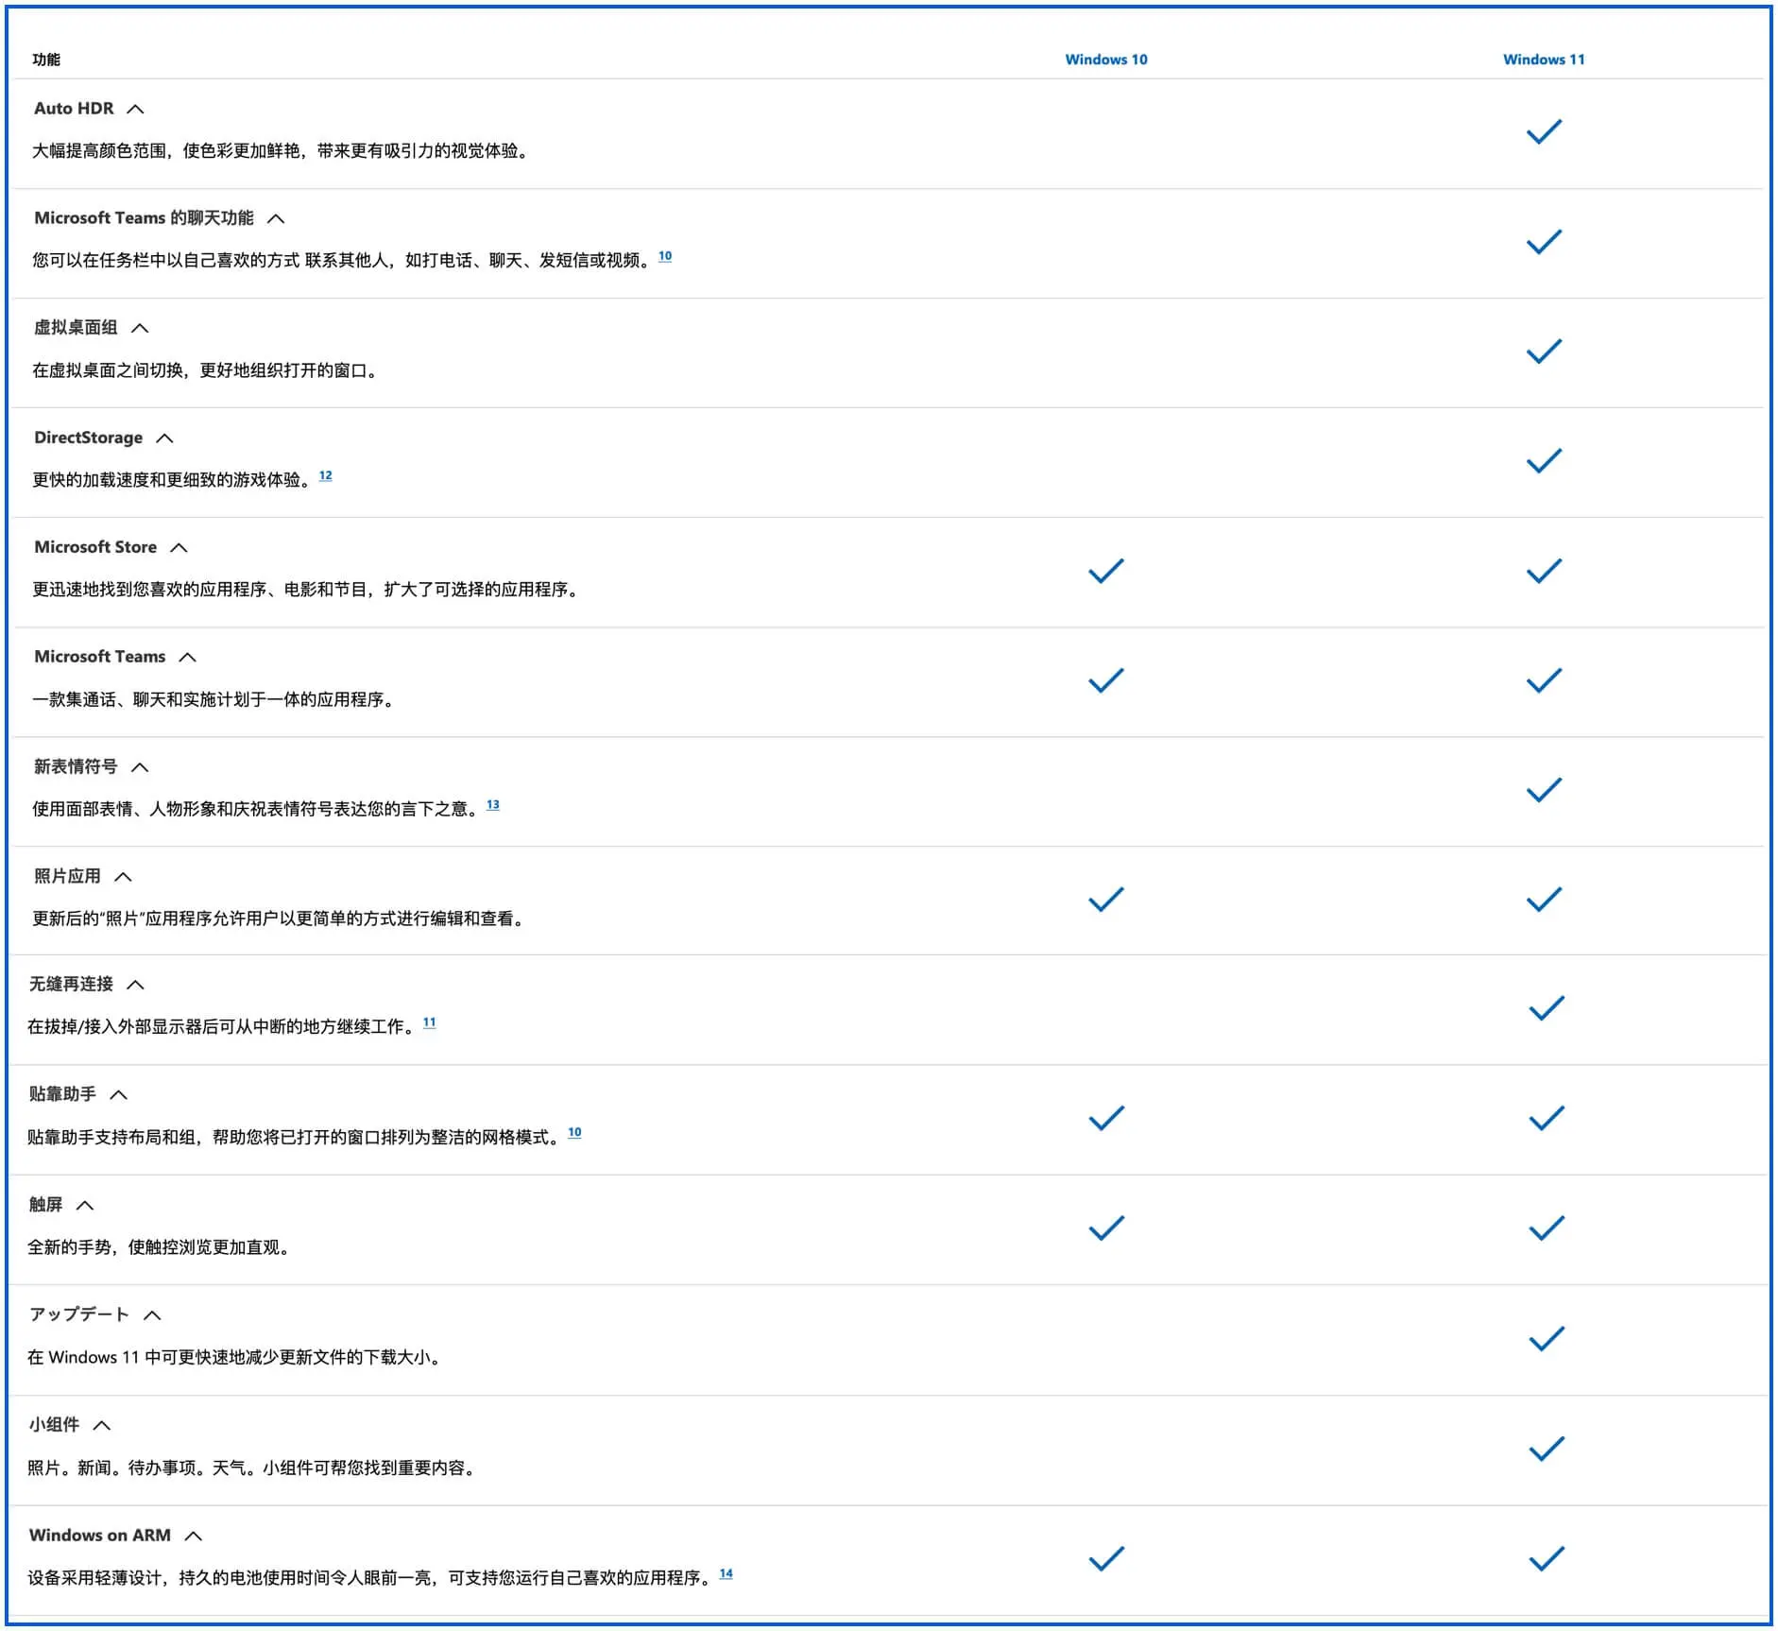The width and height of the screenshot is (1778, 1631).
Task: Open footnote 13 in 新表情符号 description
Action: (492, 805)
